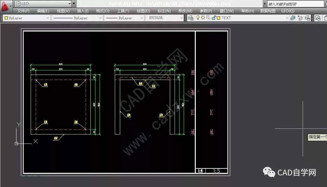Click the toolbar icon right of Layer States

click(x=318, y=18)
